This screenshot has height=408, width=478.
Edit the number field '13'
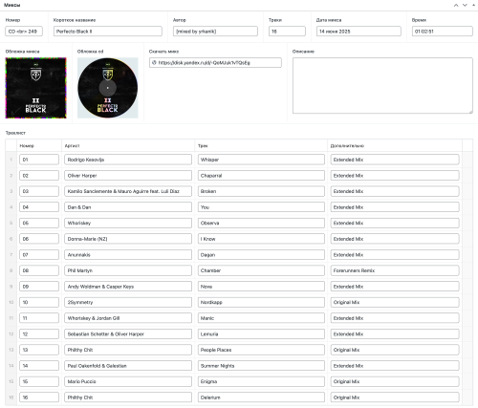tap(39, 350)
